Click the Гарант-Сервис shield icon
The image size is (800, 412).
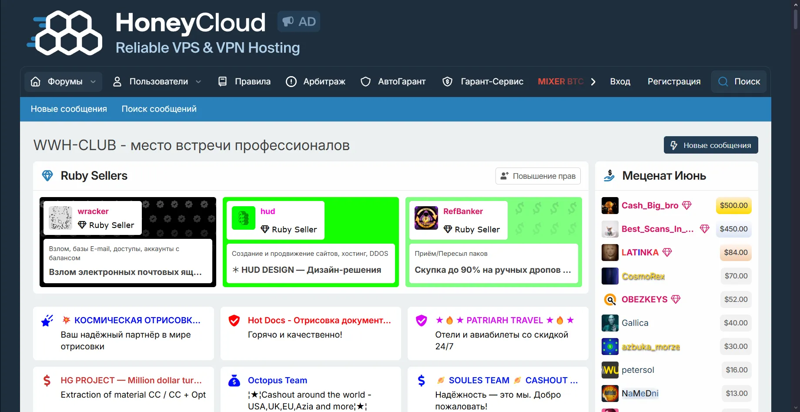click(447, 82)
